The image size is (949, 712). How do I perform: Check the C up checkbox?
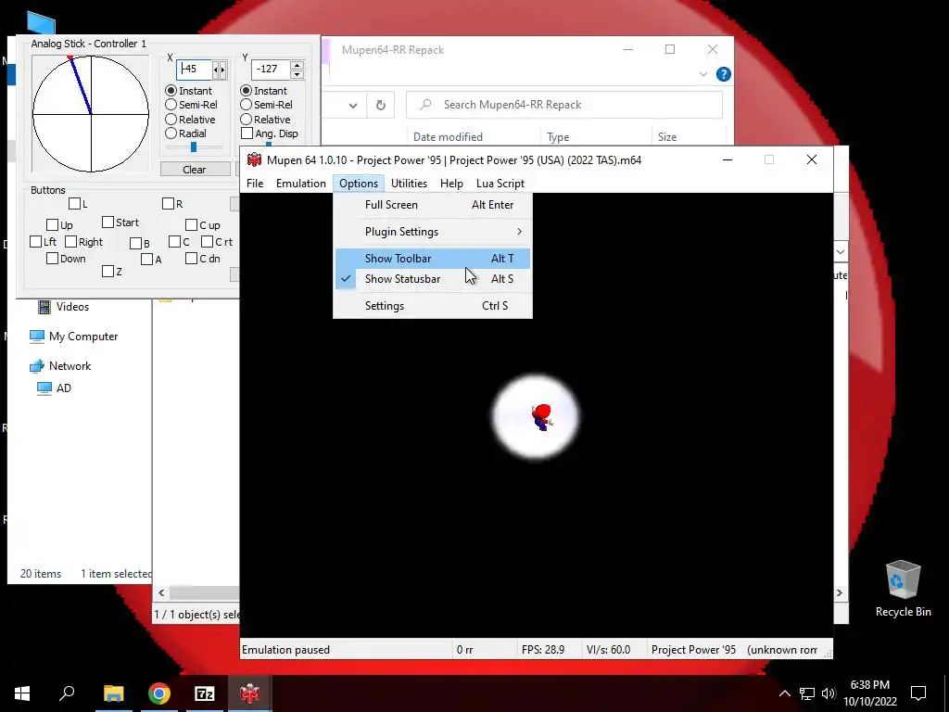click(x=191, y=224)
